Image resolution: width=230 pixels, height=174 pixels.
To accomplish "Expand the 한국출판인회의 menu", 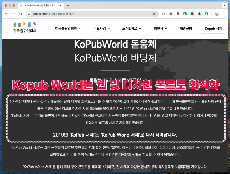I will coord(68,29).
